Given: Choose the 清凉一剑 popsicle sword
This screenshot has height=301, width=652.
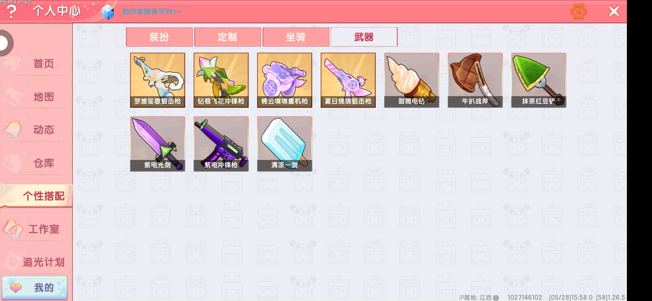Looking at the screenshot, I should point(285,144).
